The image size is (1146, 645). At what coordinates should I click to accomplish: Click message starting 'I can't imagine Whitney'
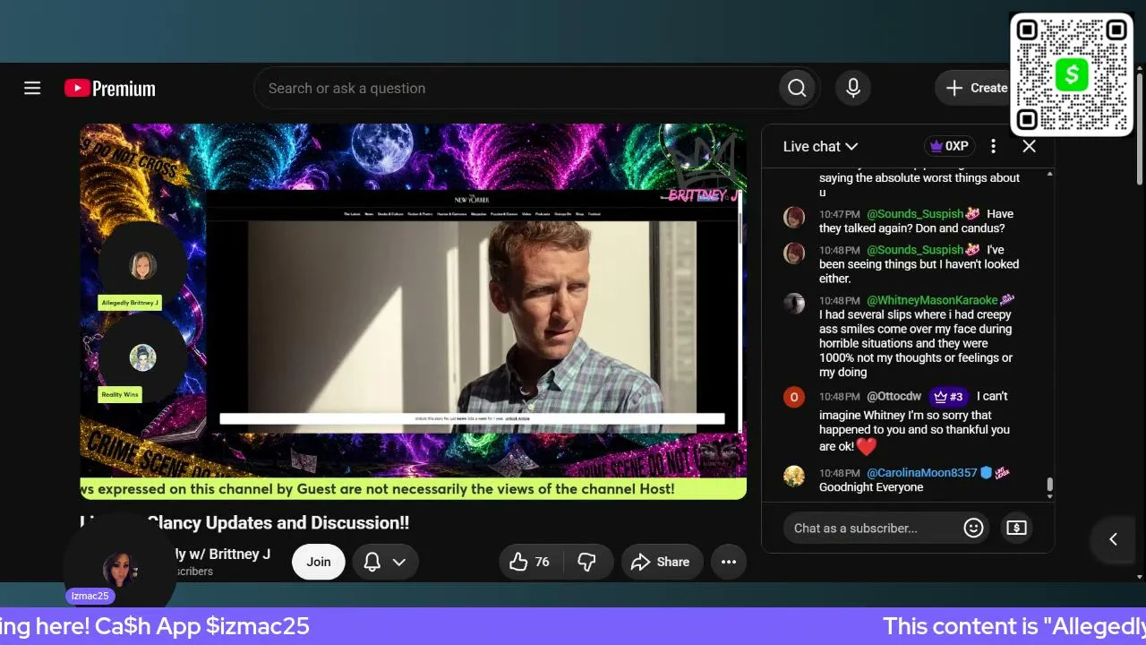(914, 422)
